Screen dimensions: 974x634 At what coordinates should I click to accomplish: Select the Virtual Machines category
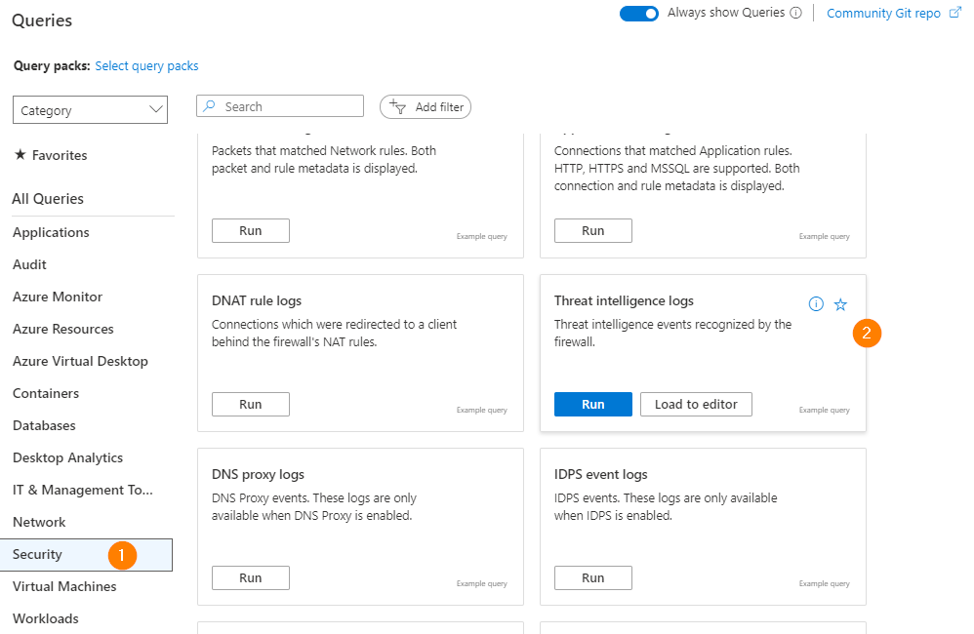[64, 587]
